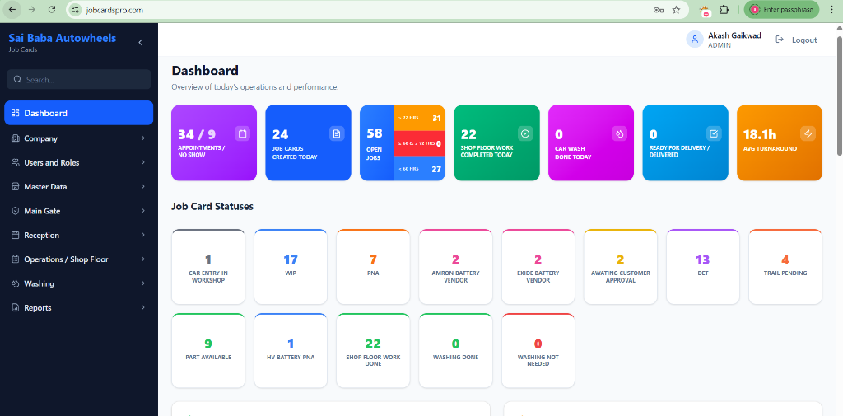
Task: Open the browser extensions puzzle icon
Action: [724, 10]
